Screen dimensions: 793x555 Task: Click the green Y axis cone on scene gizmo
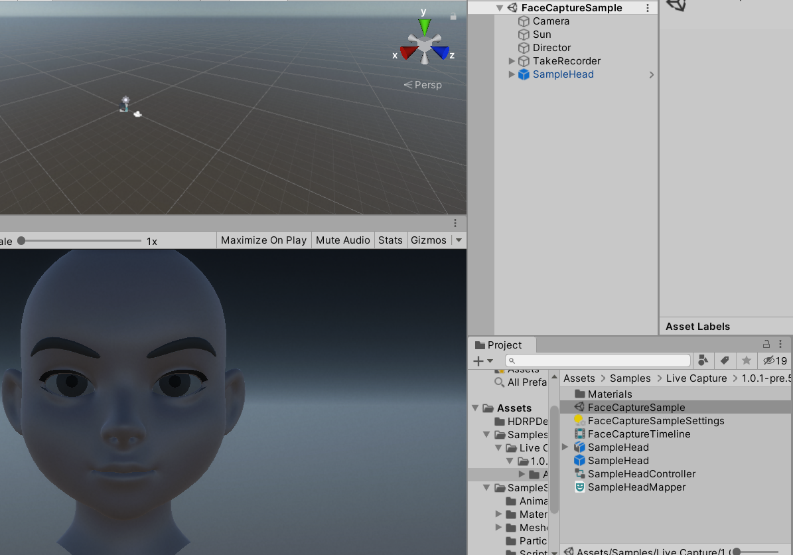[425, 27]
